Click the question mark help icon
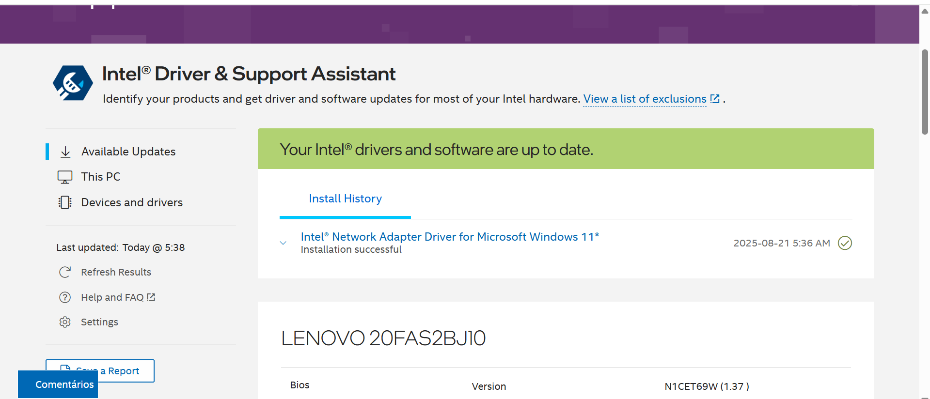The width and height of the screenshot is (930, 399). (65, 297)
